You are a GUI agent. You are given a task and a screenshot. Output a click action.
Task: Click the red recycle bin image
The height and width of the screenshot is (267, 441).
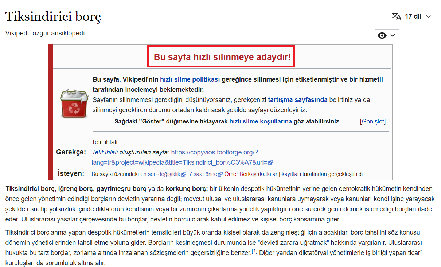click(74, 103)
